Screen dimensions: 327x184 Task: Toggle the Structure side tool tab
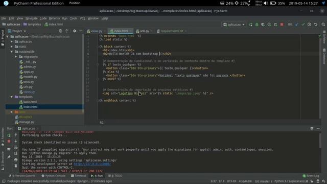click(3, 160)
